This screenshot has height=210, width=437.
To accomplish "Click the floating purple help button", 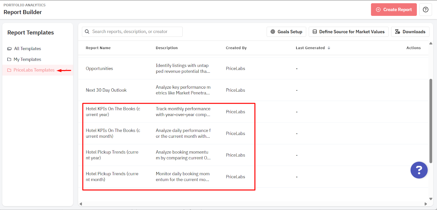I will [x=419, y=170].
